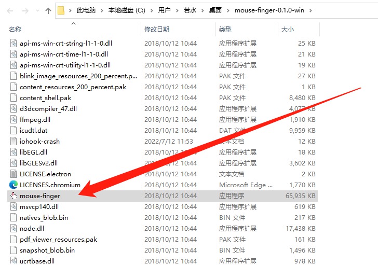Expand chevron before 此电脑 in address bar
378x265 pixels.
(x=70, y=10)
